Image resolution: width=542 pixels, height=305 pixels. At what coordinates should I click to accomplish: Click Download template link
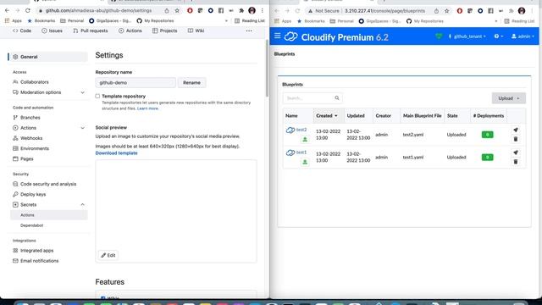(x=117, y=153)
